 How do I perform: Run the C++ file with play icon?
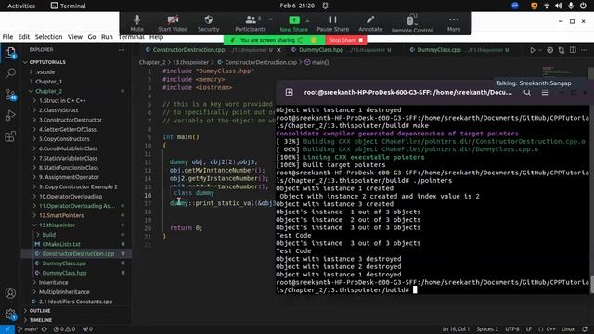[532, 50]
